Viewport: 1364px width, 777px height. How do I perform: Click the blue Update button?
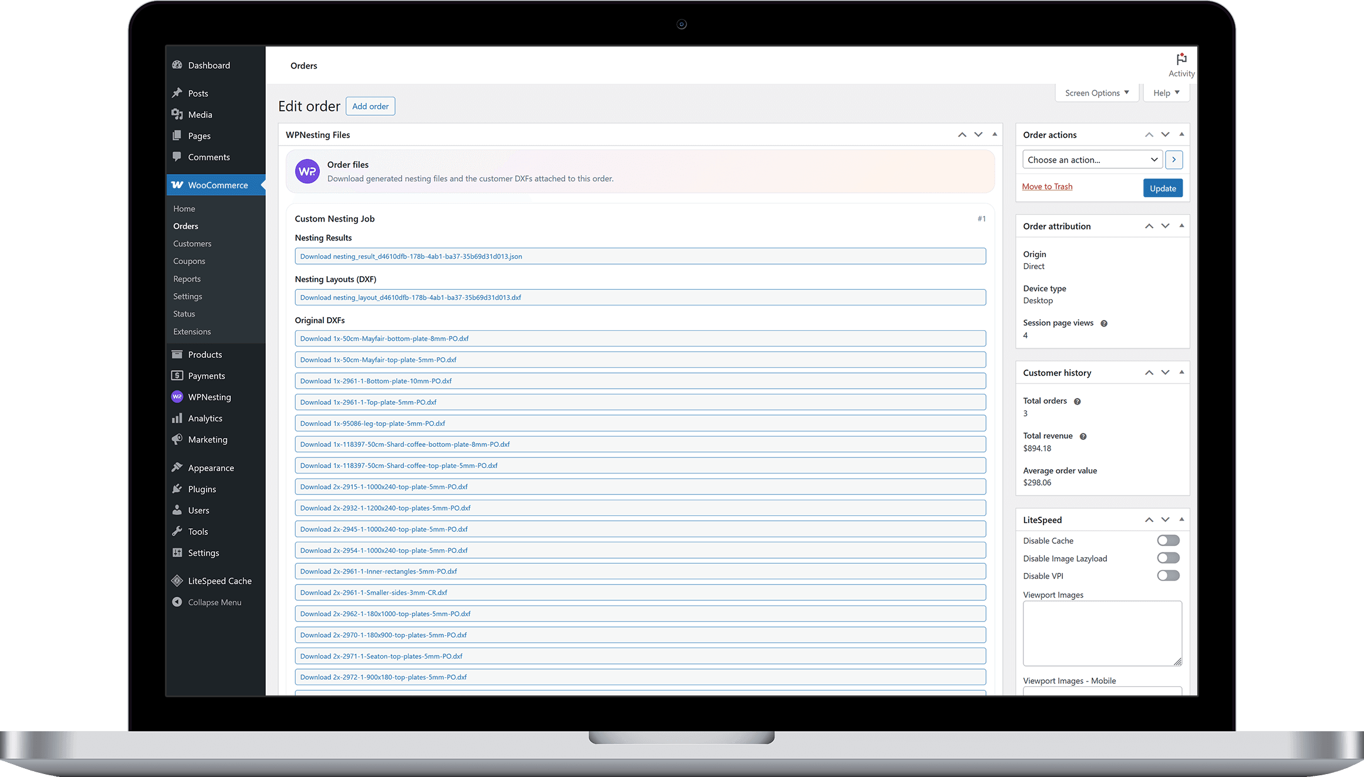pos(1162,188)
